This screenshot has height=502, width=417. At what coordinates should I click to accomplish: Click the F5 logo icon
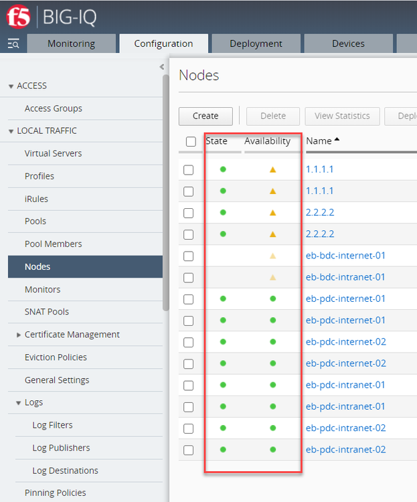[x=18, y=17]
